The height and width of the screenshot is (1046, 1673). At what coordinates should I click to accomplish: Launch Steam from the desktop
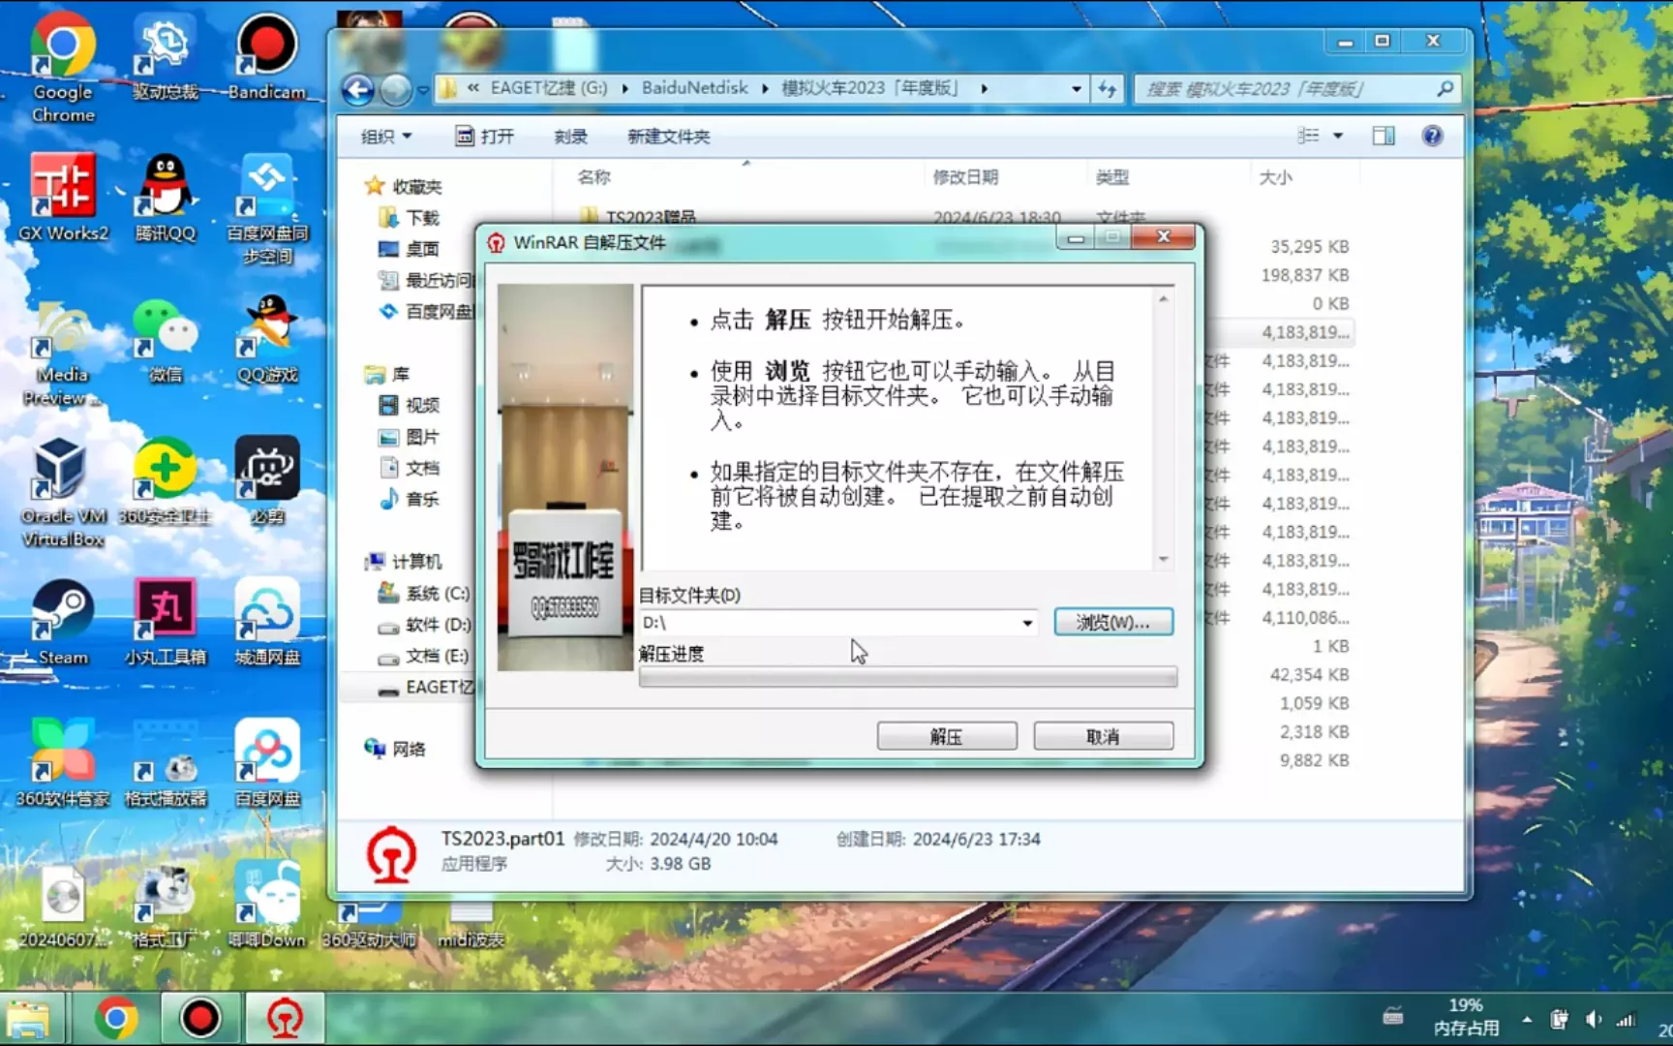coord(63,622)
